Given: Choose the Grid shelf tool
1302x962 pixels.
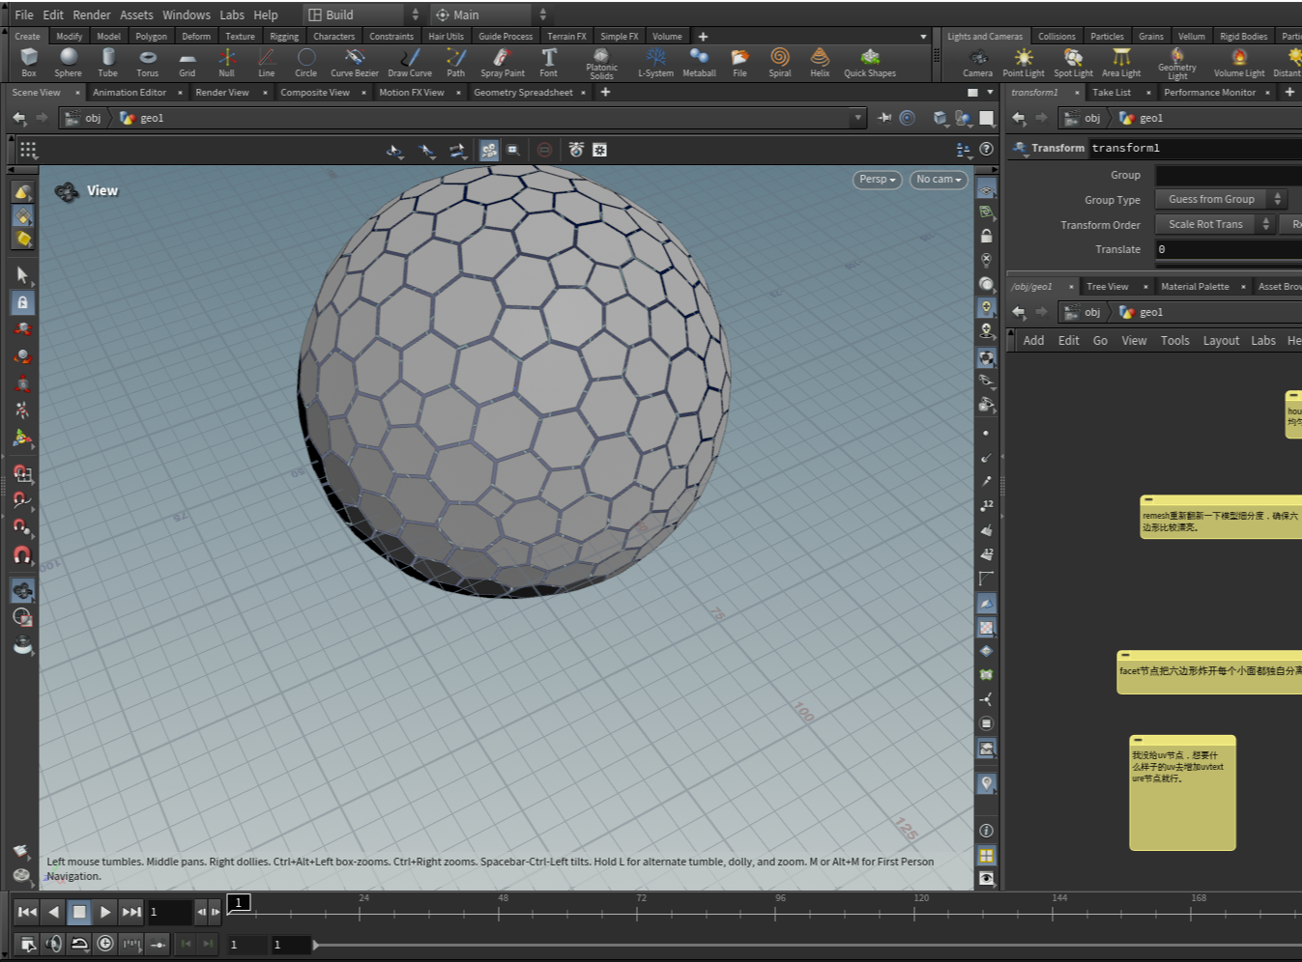Looking at the screenshot, I should point(187,63).
